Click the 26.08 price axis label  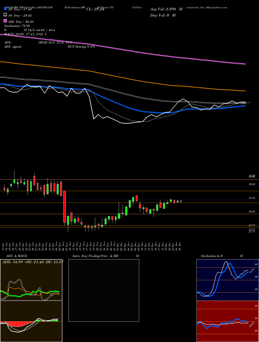tap(252, 211)
